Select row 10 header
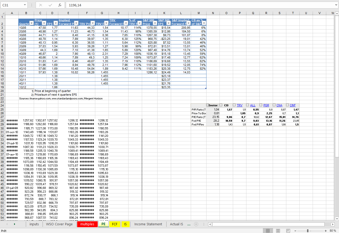Viewport: 339px width, 233px height. point(3,53)
